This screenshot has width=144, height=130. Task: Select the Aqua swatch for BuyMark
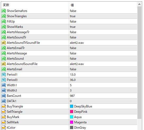(x=71, y=117)
